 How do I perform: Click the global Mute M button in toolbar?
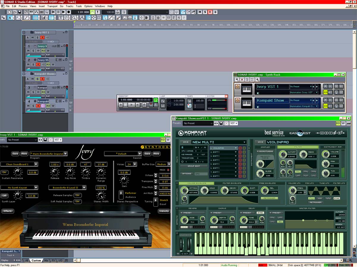(x=200, y=12)
